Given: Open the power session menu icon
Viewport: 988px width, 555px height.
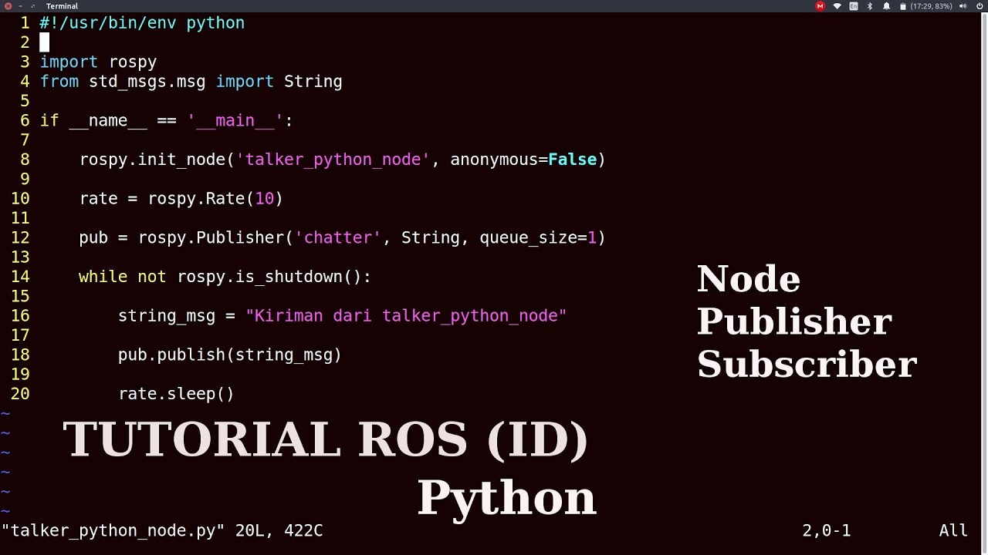Looking at the screenshot, I should coord(980,6).
